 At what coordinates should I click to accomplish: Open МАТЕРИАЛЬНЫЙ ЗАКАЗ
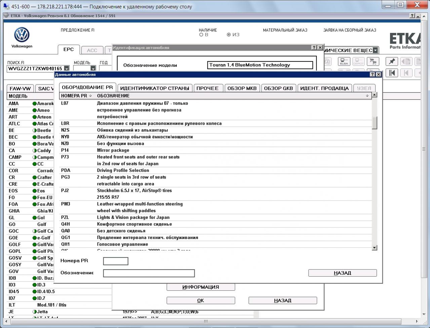[285, 30]
